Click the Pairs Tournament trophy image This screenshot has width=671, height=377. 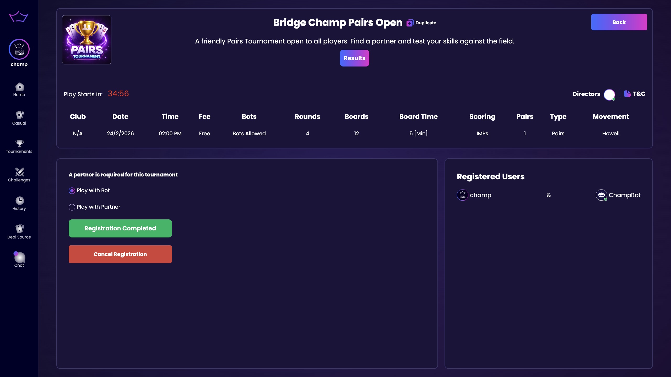tap(87, 40)
